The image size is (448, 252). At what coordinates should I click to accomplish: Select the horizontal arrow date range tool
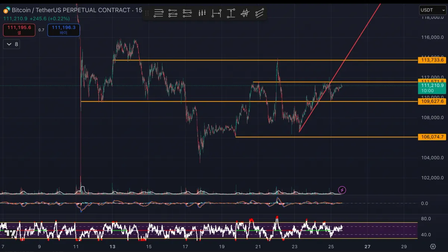(x=217, y=13)
